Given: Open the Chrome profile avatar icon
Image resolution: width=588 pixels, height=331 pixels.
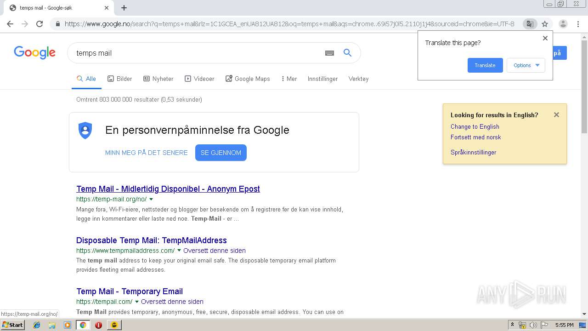Looking at the screenshot, I should tap(563, 24).
